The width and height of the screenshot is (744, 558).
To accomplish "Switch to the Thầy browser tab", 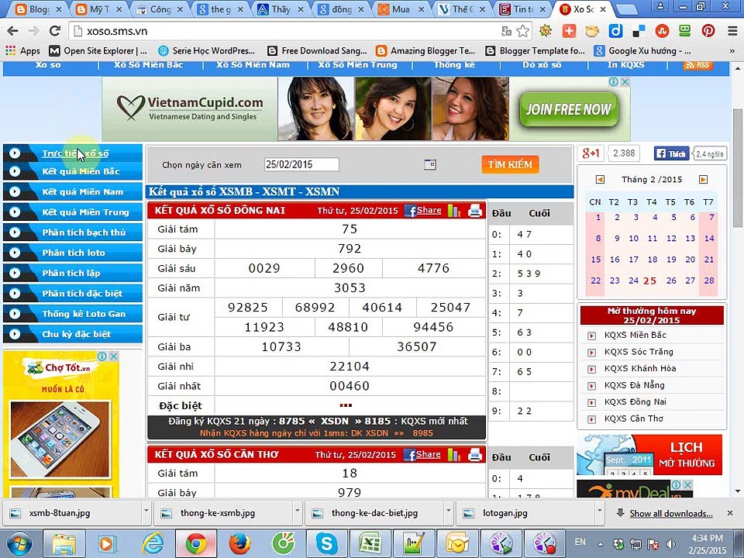I will tap(281, 9).
